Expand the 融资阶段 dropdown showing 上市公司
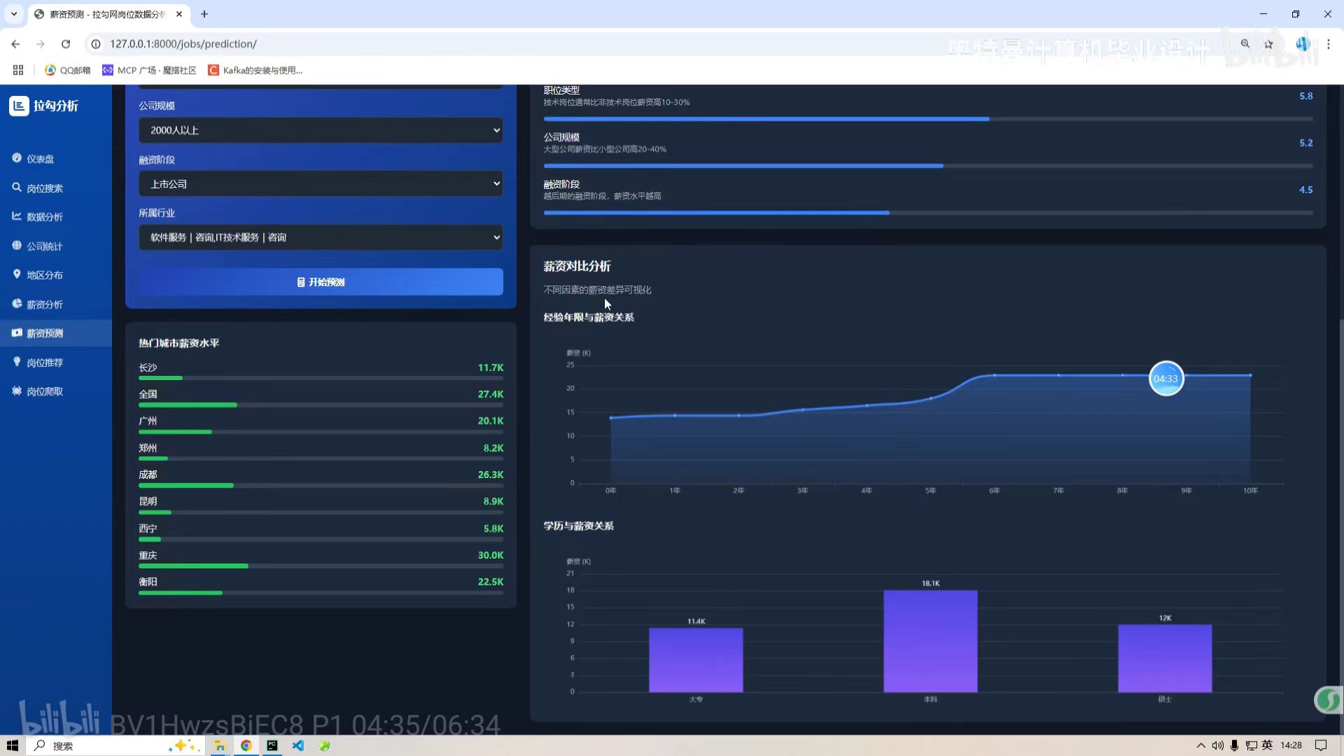1344x756 pixels. point(321,184)
